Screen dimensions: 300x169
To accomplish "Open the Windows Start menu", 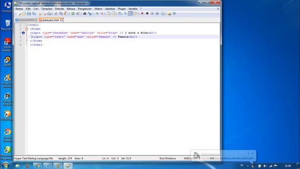I will [x=5, y=165].
